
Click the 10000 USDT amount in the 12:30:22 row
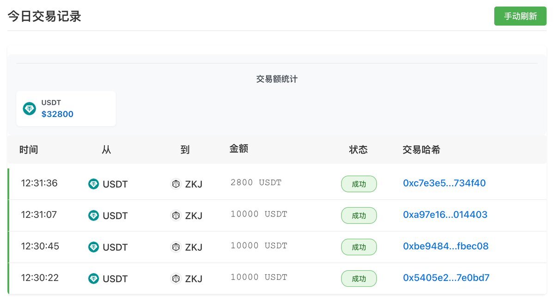[x=259, y=277]
